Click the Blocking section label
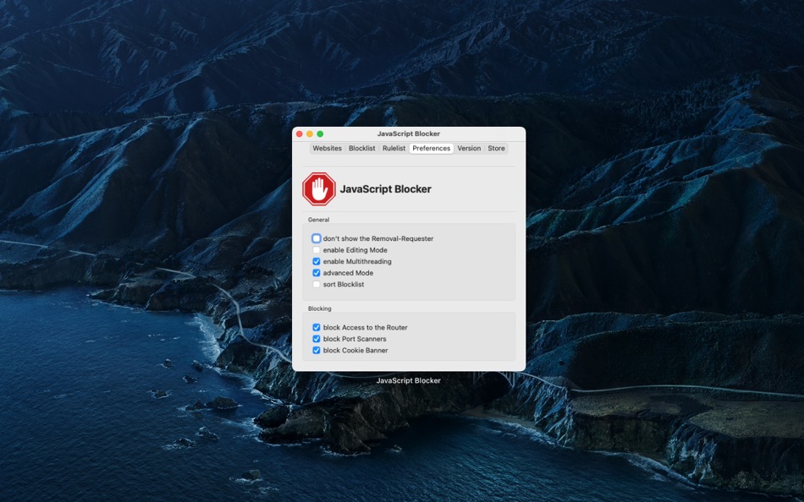This screenshot has width=804, height=502. [319, 308]
